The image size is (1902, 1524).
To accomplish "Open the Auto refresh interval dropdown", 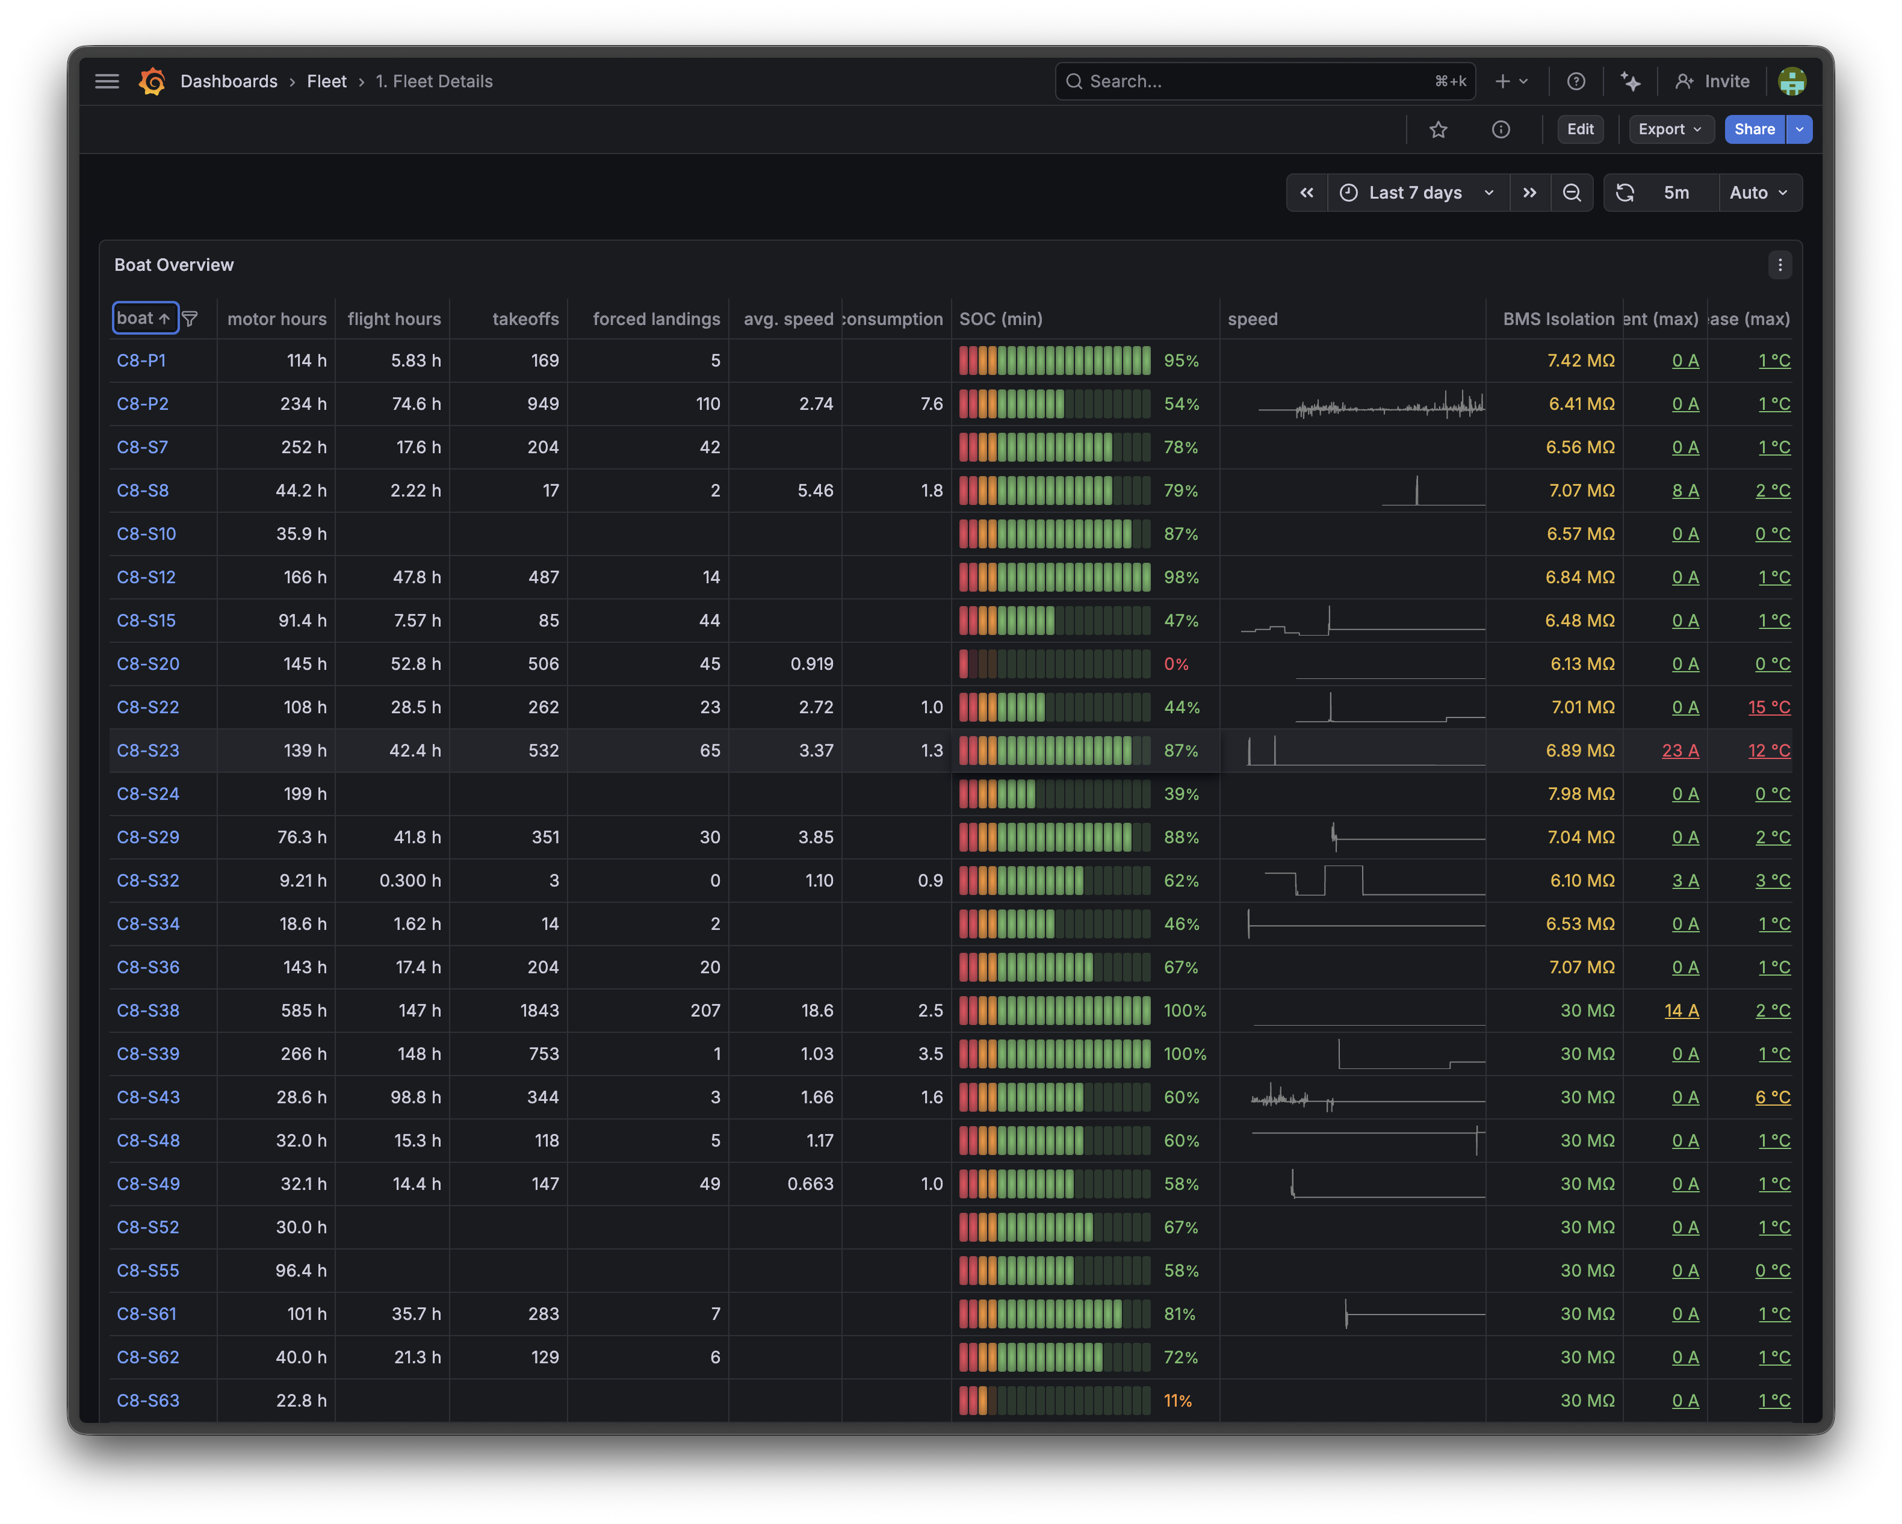I will tap(1759, 192).
